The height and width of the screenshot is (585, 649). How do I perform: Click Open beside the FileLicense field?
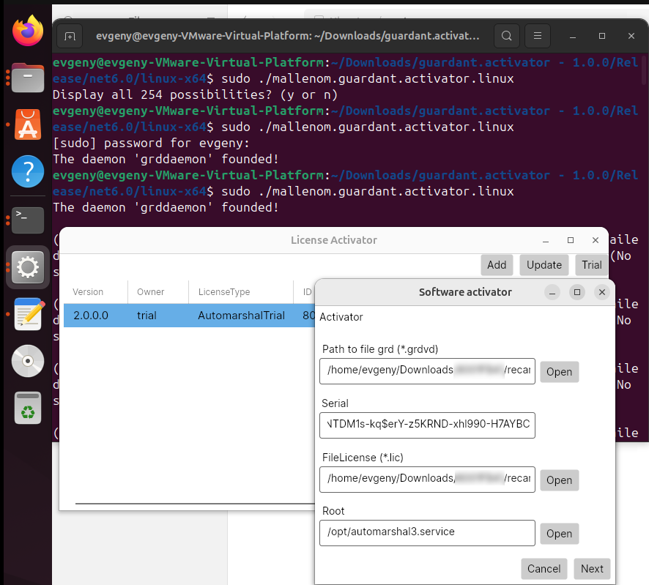point(559,480)
